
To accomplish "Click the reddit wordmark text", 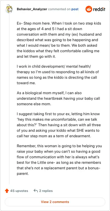I will tap(99, 9).
